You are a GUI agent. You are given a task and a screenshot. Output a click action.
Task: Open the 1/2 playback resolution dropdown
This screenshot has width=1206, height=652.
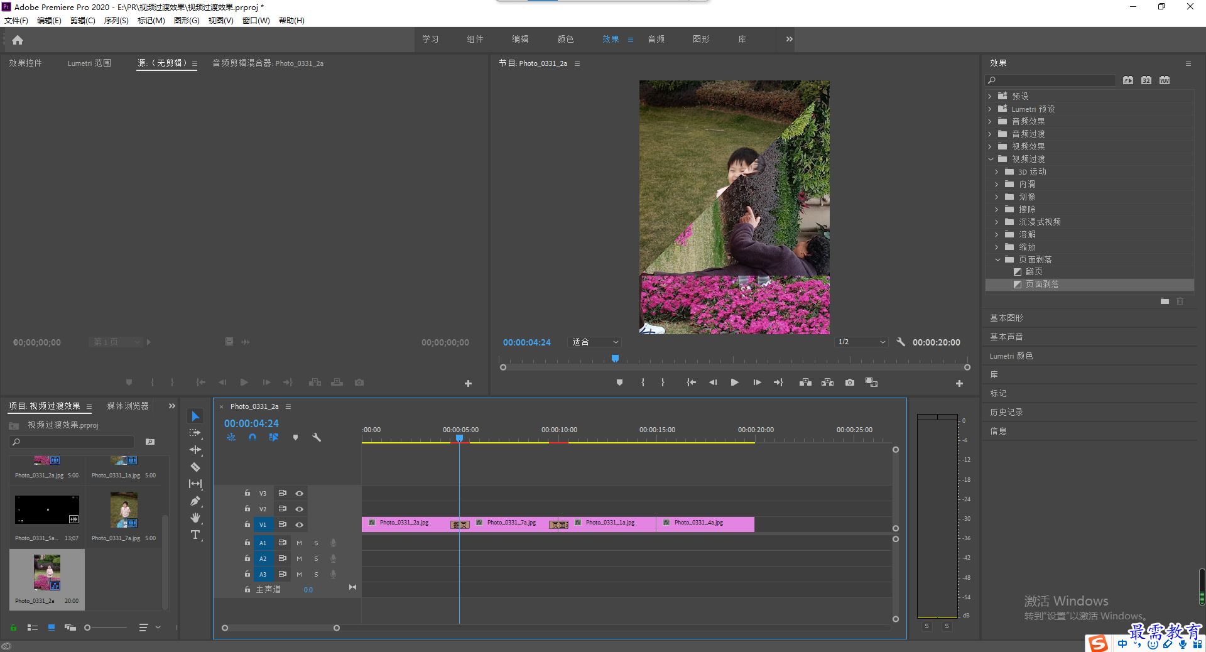[x=861, y=342]
